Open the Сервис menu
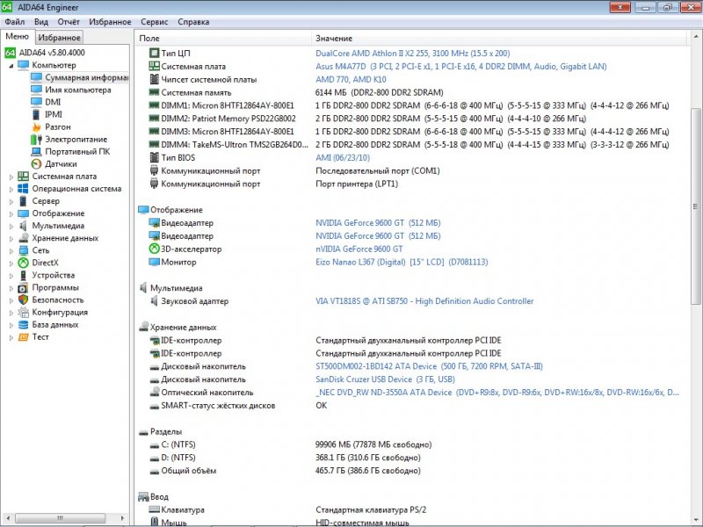The image size is (703, 527). 155,21
